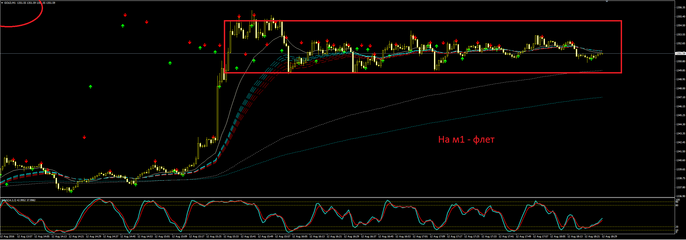Click the 12 Aug 15:01 time label

coord(162,237)
